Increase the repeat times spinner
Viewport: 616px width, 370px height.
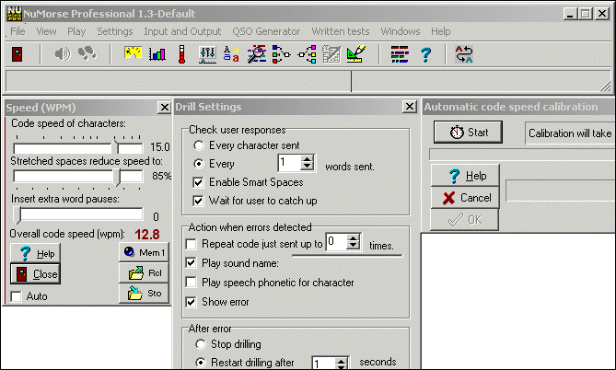click(354, 237)
